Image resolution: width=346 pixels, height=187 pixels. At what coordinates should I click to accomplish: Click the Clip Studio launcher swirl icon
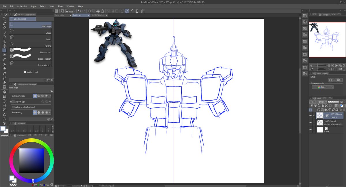click(x=57, y=11)
